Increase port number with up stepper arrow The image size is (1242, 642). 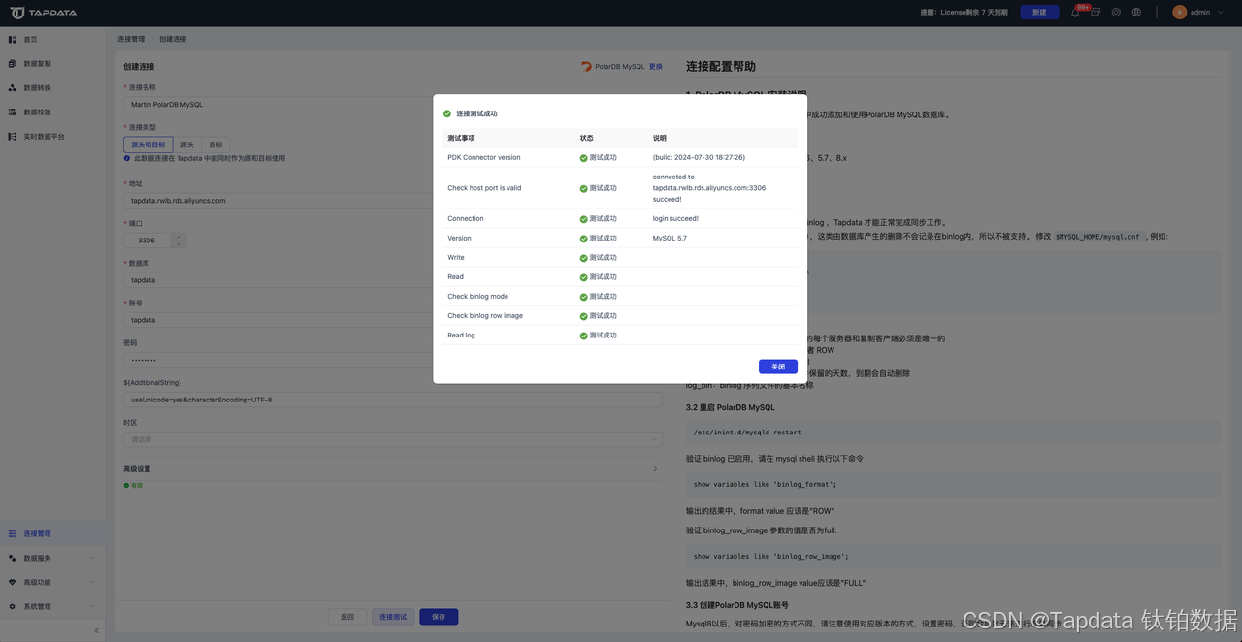pos(179,237)
